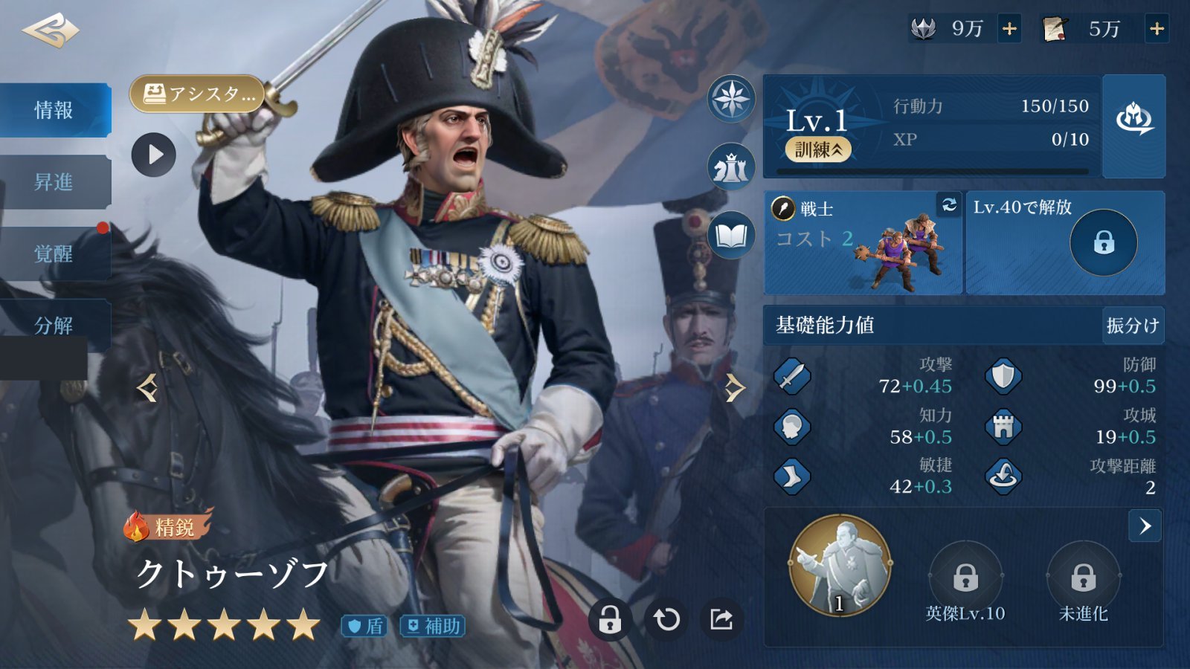Open the chess pieces formation icon
Image resolution: width=1190 pixels, height=669 pixels.
click(731, 167)
